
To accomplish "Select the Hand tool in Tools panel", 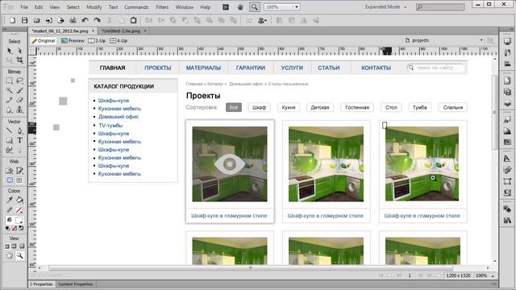I will pos(10,255).
